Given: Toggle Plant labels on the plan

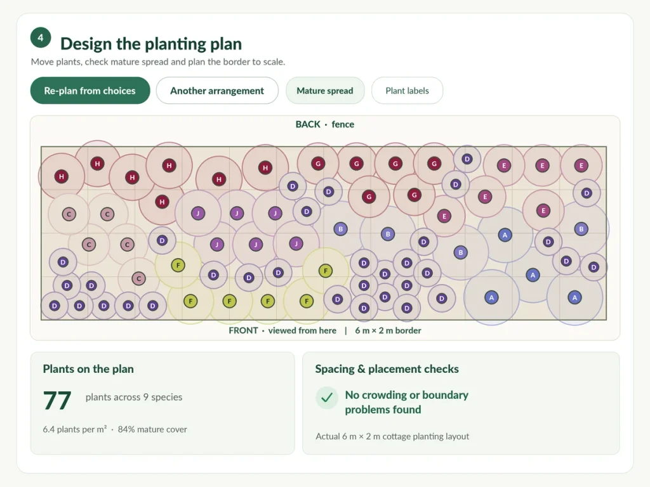Looking at the screenshot, I should 407,91.
